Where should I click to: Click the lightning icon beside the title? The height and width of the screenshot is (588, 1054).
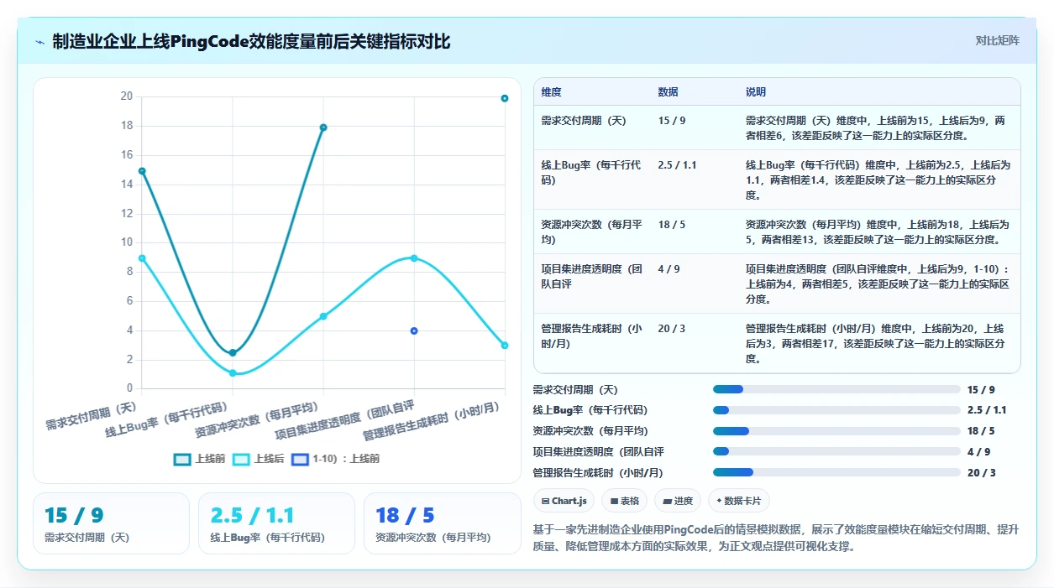coord(39,41)
